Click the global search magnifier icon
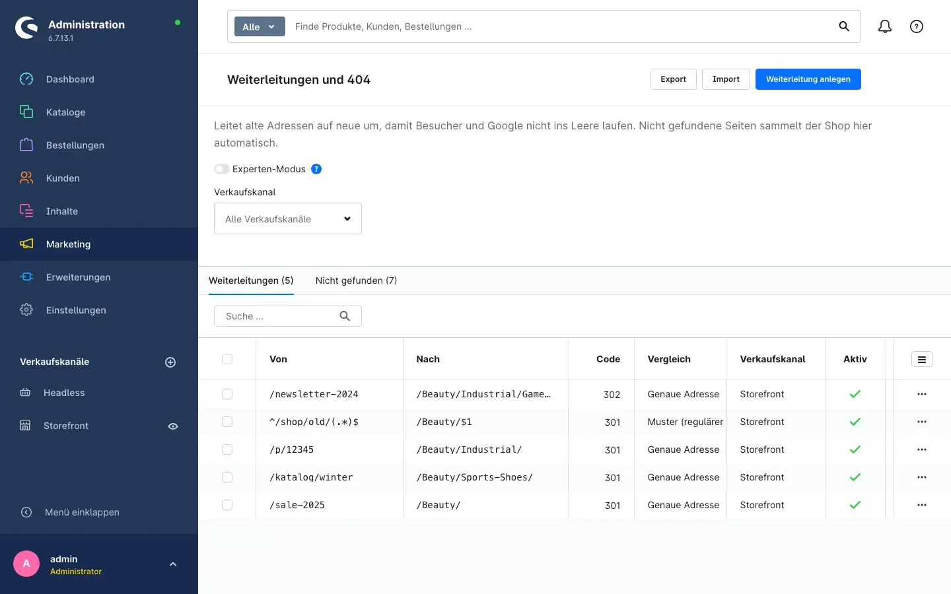Screen dimensions: 951x594 (x=844, y=26)
